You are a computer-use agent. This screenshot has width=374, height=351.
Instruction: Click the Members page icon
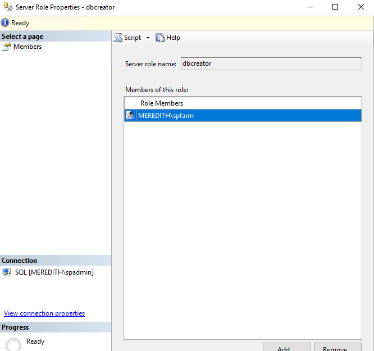[6, 47]
